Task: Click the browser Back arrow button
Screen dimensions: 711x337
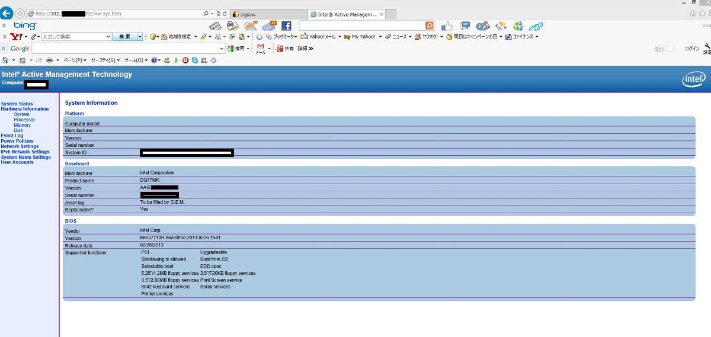Action: tap(6, 13)
